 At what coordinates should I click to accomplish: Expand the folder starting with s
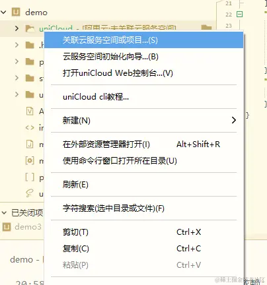(17, 78)
